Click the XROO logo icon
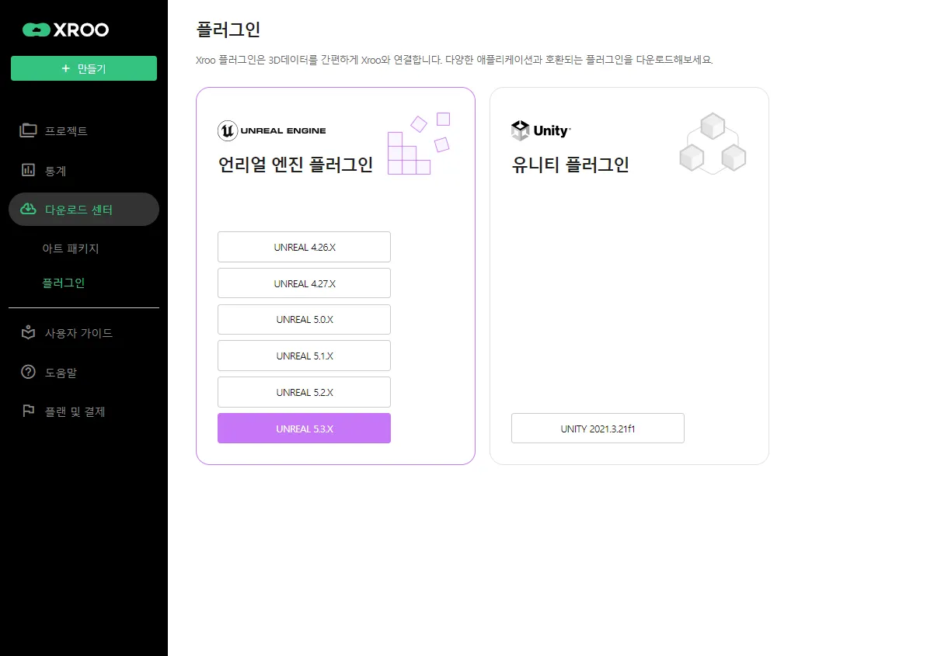This screenshot has height=656, width=934. [x=36, y=30]
